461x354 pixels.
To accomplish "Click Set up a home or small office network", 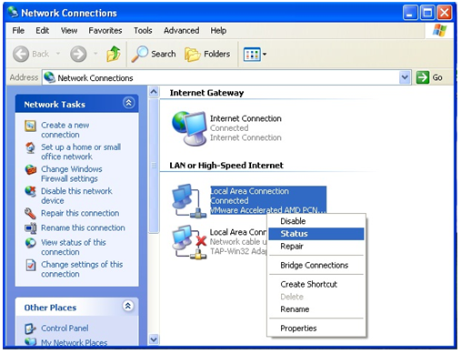I will [81, 152].
